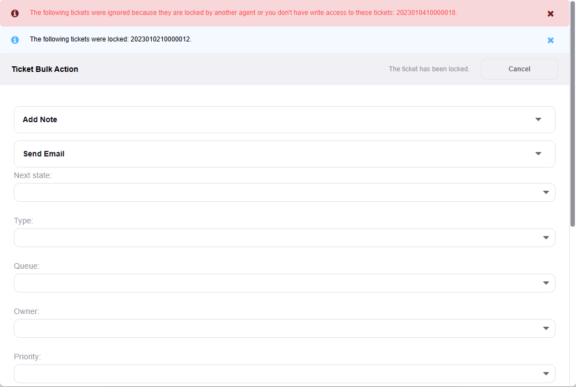Expand Send Email using its caret arrow
Viewport: 576px width, 387px height.
538,154
